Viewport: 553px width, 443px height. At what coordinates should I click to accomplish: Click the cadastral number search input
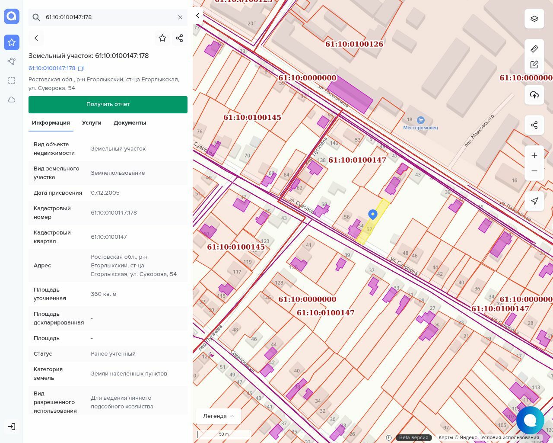[108, 17]
